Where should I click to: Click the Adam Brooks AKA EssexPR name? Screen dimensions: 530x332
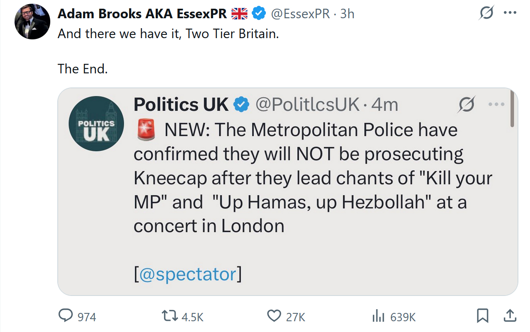pyautogui.click(x=142, y=14)
